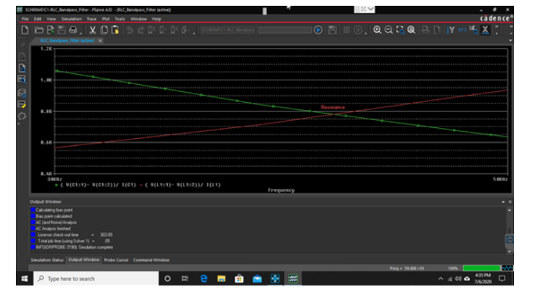The width and height of the screenshot is (545, 297).
Task: Copy selection in toolbar
Action: click(x=104, y=30)
